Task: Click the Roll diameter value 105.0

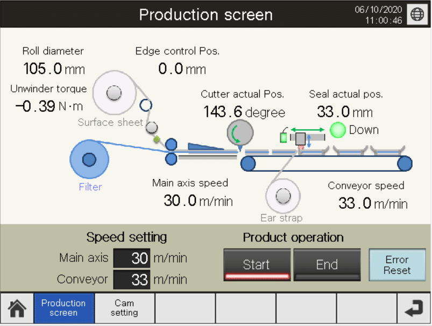Action: 43,69
